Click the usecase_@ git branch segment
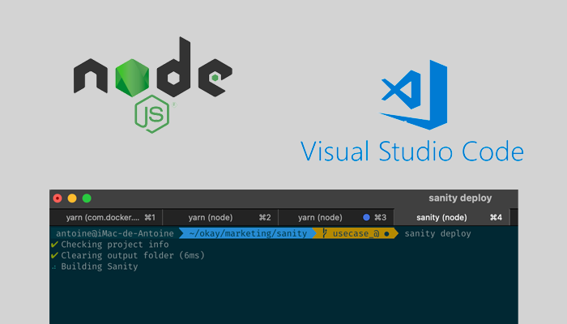 point(356,233)
